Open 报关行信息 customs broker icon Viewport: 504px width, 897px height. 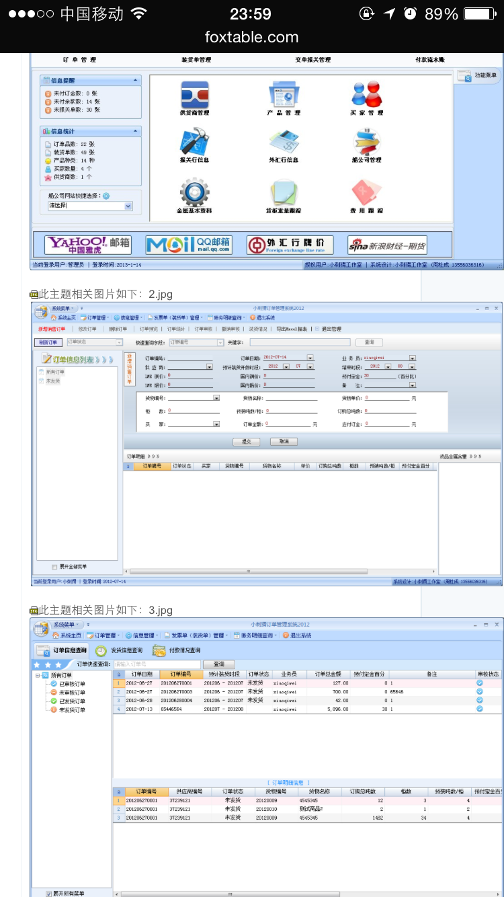coord(194,142)
